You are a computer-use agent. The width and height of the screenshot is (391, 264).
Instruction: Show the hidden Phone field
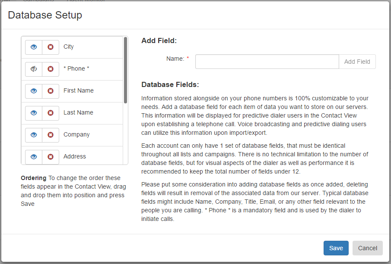(34, 69)
